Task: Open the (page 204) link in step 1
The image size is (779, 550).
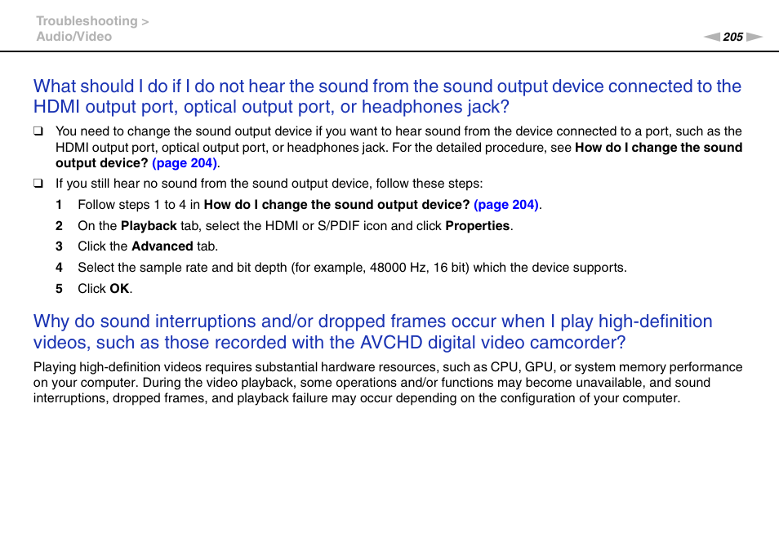Action: click(506, 204)
